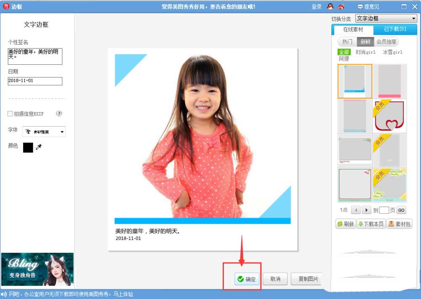Click the QQ penguin login icon
421x299 pixels.
330,7
